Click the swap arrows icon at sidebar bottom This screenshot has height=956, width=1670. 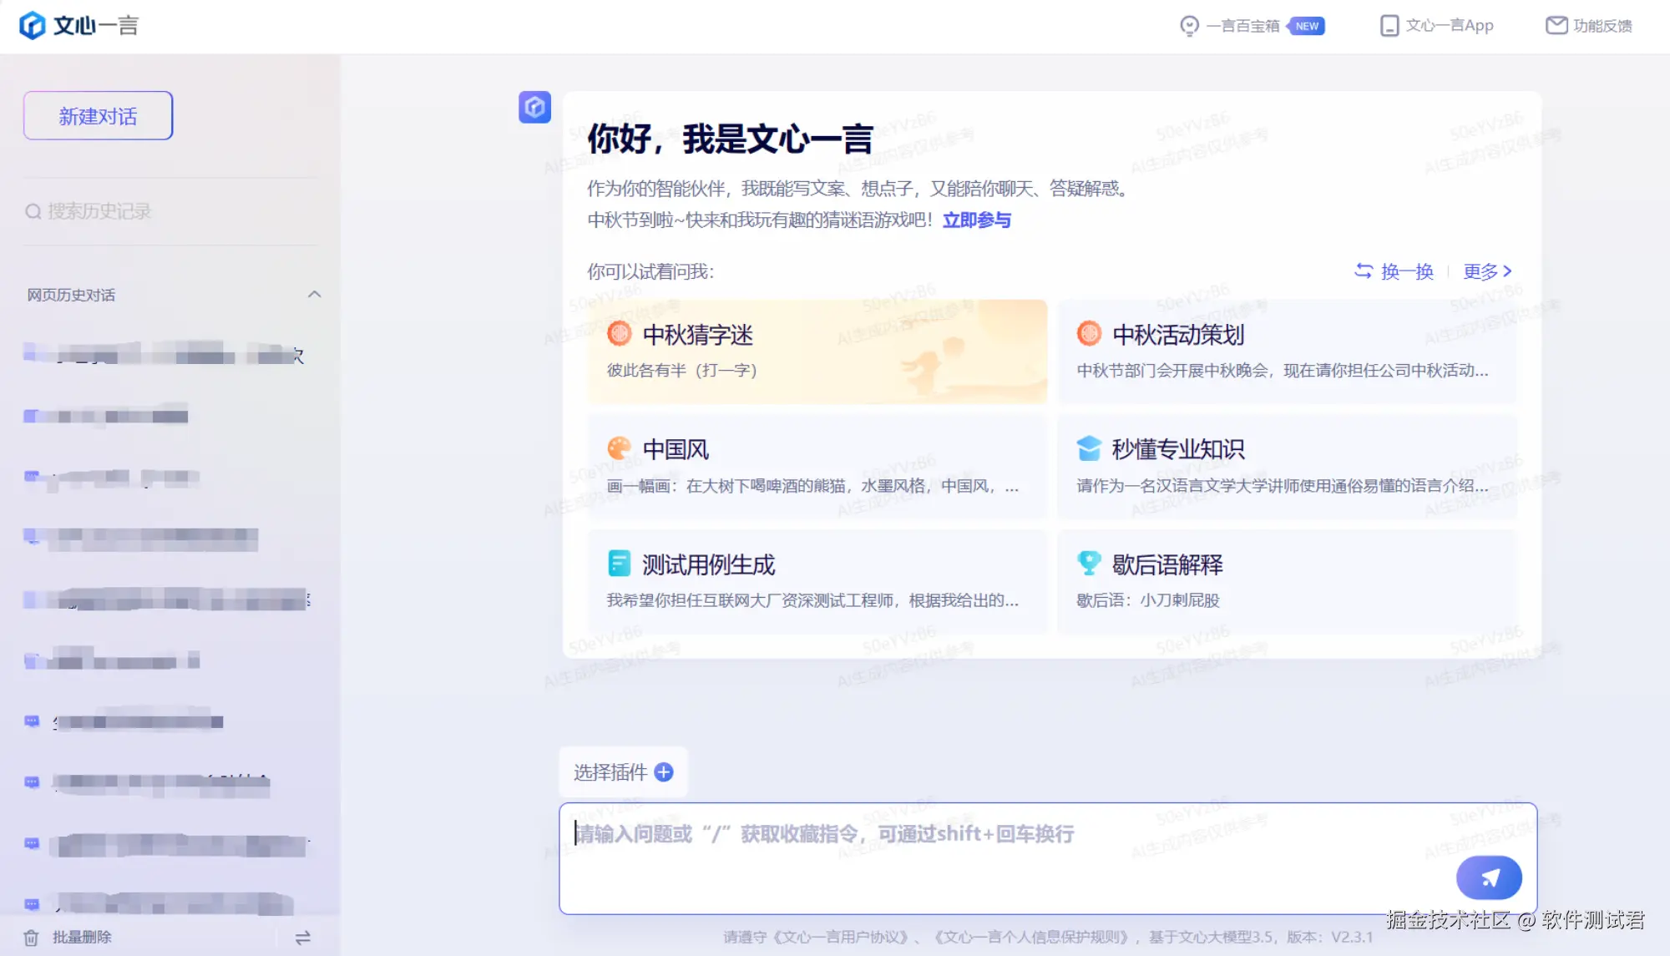pos(302,938)
